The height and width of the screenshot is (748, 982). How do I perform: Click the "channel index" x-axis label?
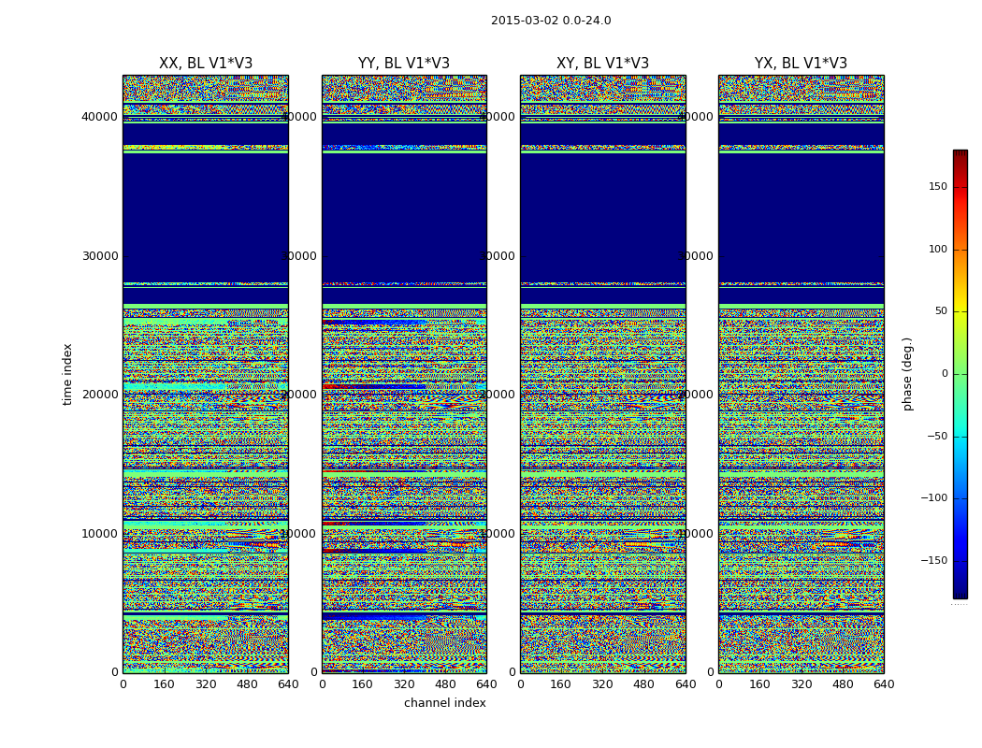[444, 703]
